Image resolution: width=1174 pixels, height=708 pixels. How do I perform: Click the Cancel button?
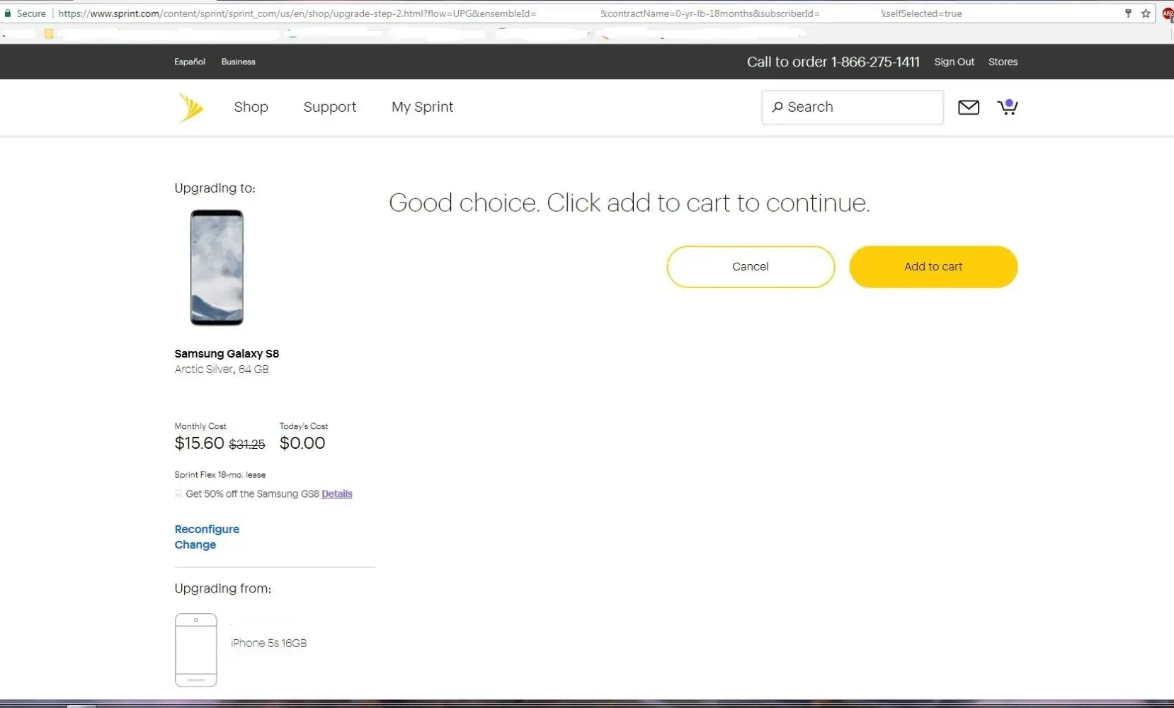tap(751, 267)
